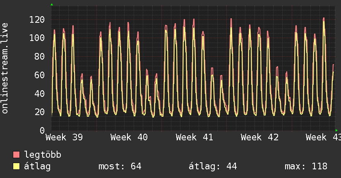This screenshot has width=341, height=178.
Task: Click the yellow átlag legend swatch
Action: tap(16, 166)
